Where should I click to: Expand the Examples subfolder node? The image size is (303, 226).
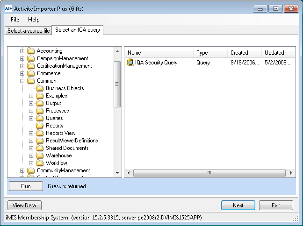click(x=31, y=96)
